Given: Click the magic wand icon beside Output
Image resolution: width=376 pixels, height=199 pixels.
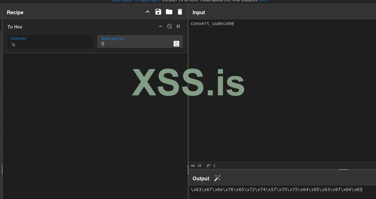Looking at the screenshot, I should tap(217, 178).
